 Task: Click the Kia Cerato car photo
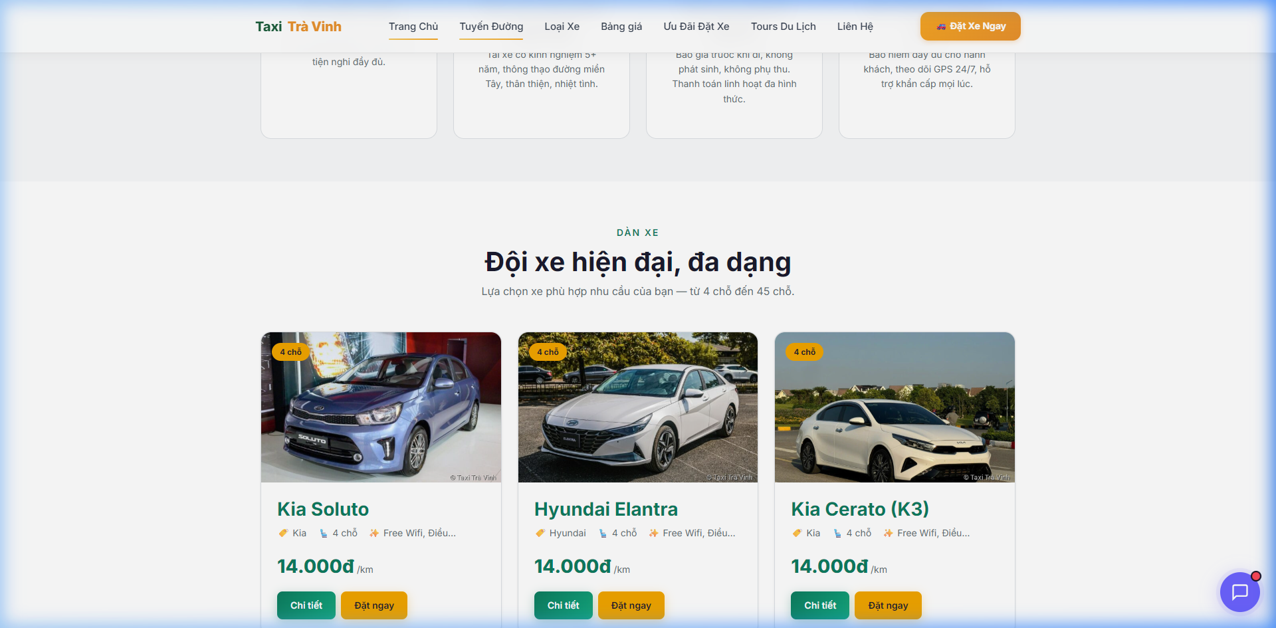pyautogui.click(x=895, y=407)
